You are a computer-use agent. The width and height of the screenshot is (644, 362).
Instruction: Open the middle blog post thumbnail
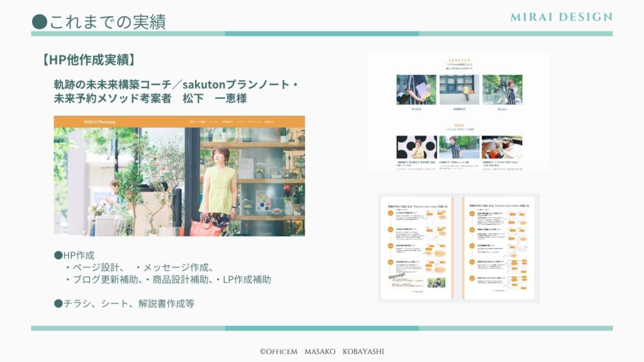click(x=459, y=147)
